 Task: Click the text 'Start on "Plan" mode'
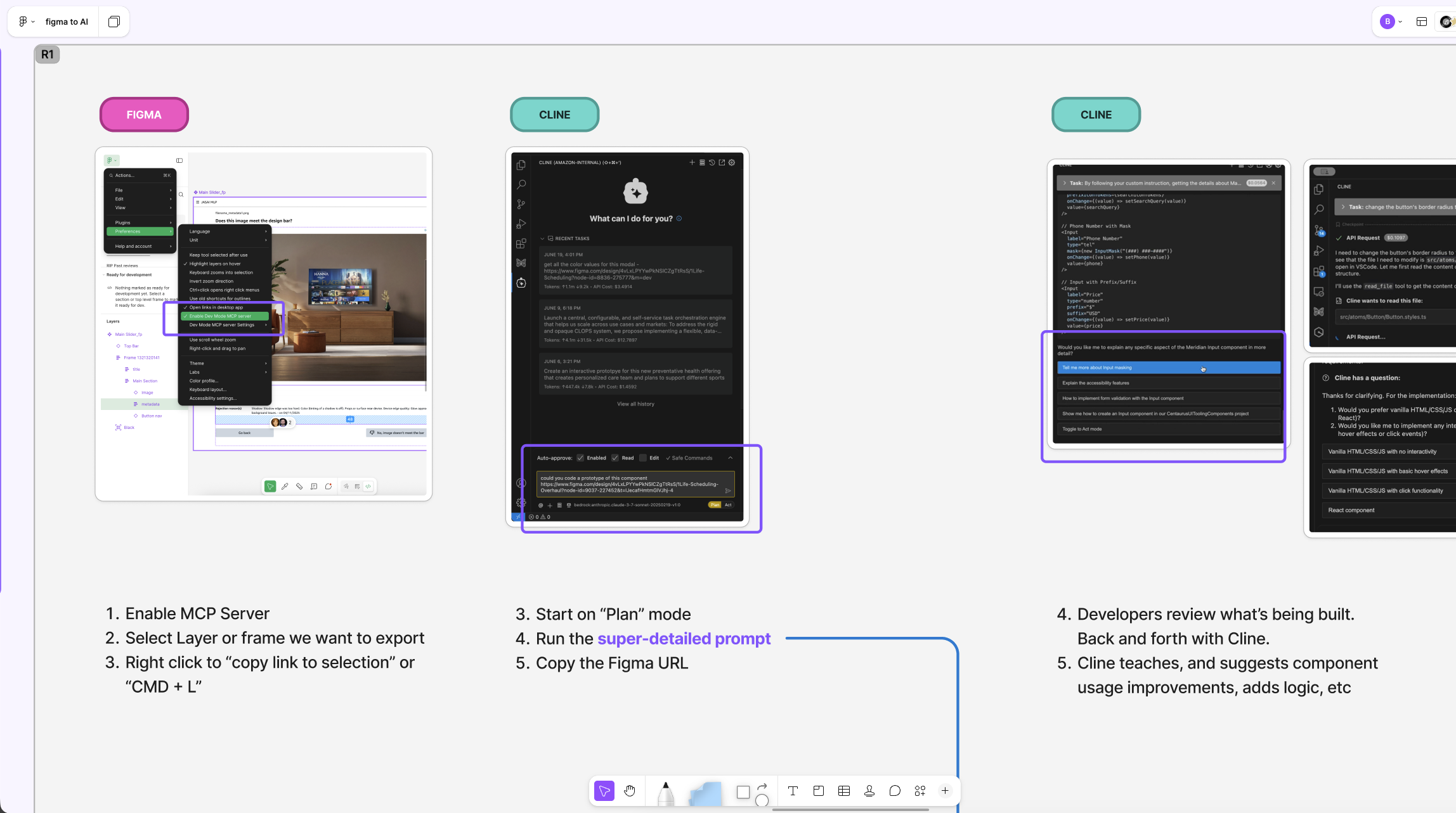coord(613,614)
